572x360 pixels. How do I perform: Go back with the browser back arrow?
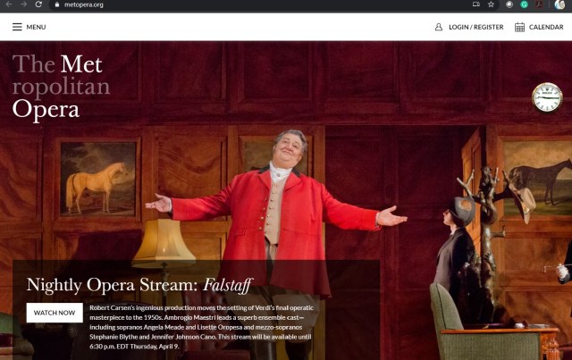coord(9,4)
